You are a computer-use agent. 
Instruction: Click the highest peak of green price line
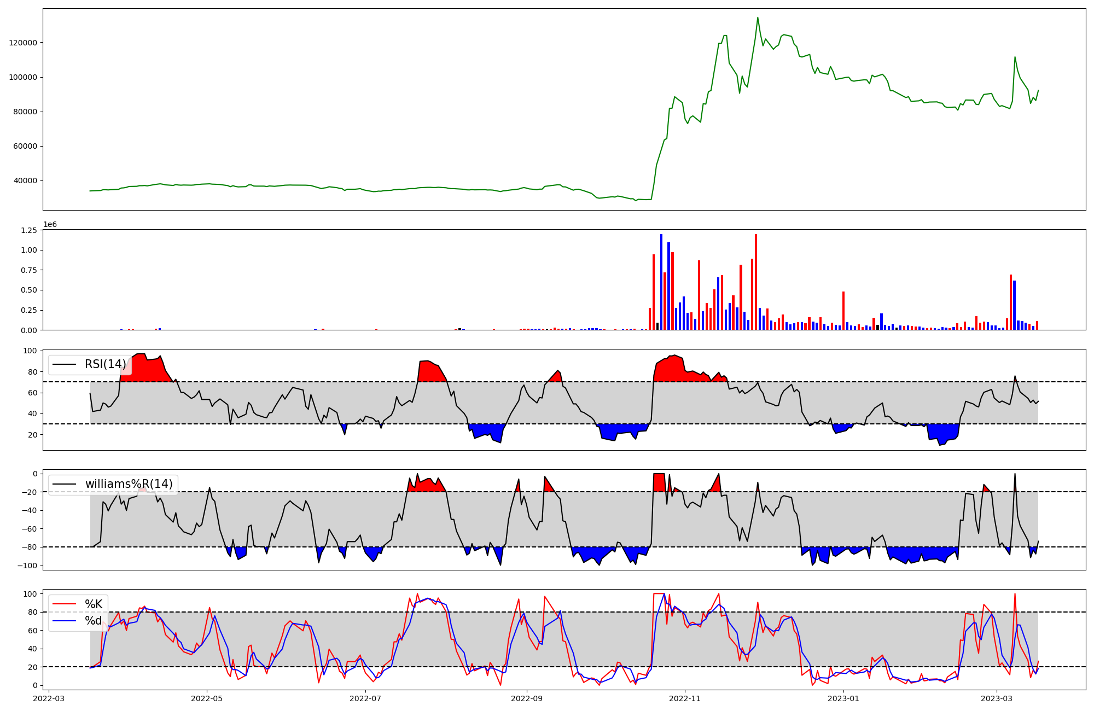[x=758, y=18]
